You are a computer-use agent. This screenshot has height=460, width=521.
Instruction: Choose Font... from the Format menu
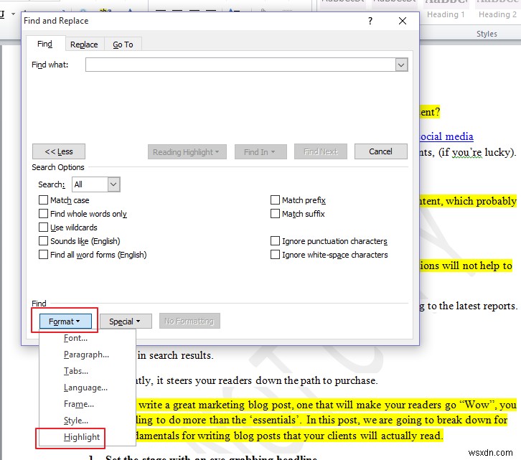point(88,338)
